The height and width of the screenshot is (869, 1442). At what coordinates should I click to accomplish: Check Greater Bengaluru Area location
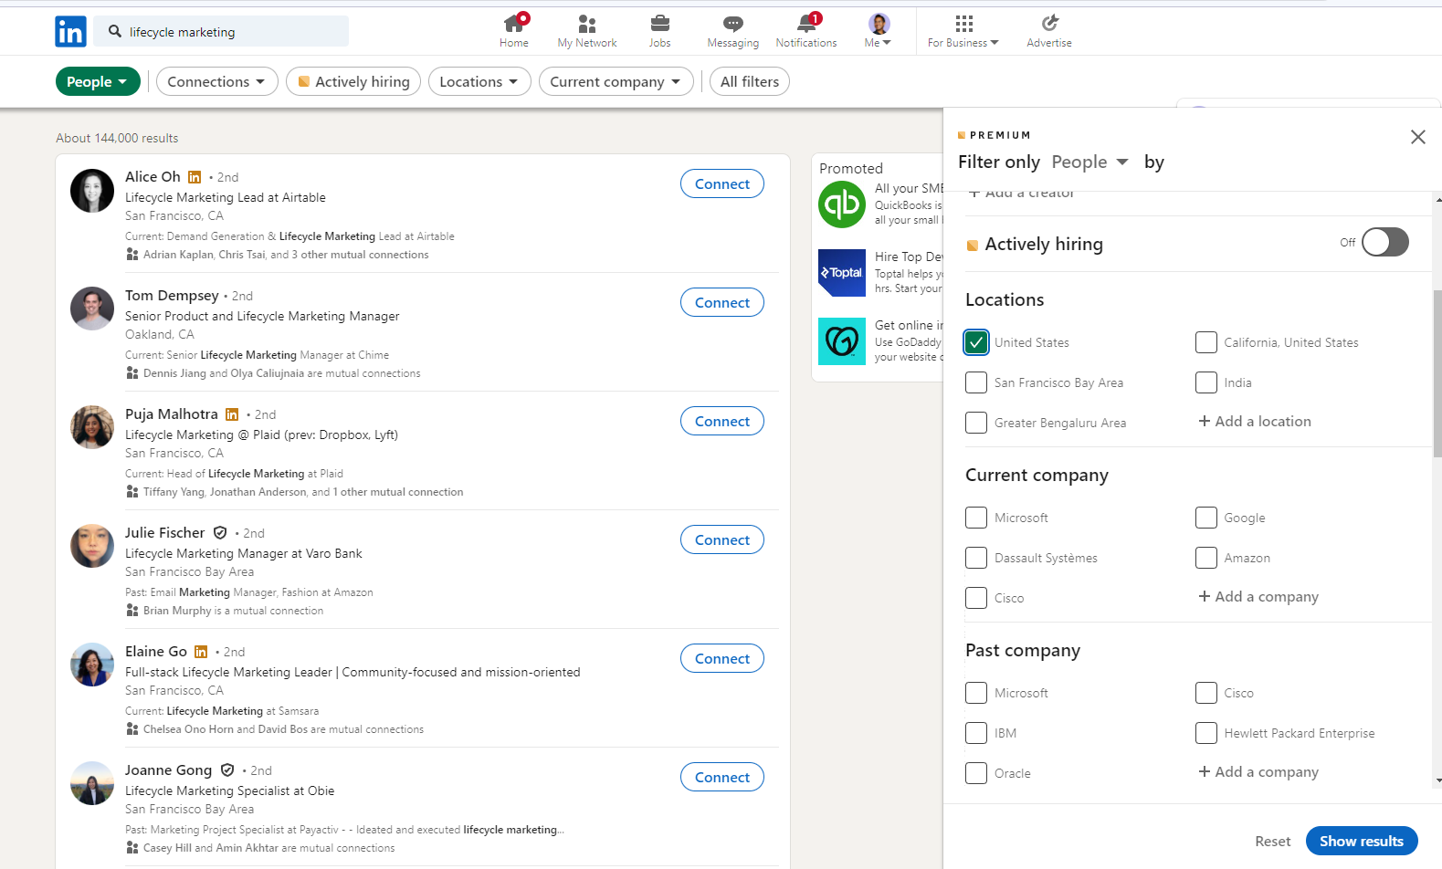(x=976, y=423)
